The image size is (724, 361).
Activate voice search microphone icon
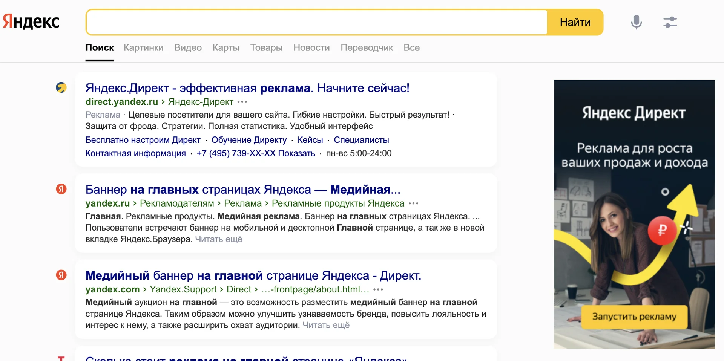click(636, 22)
